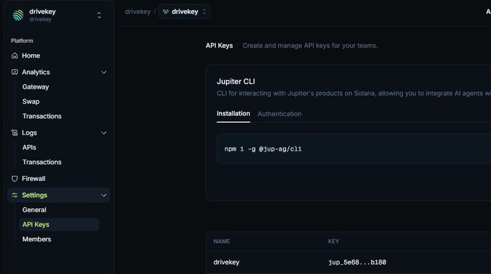Click the Firewall shield icon

coord(14,179)
